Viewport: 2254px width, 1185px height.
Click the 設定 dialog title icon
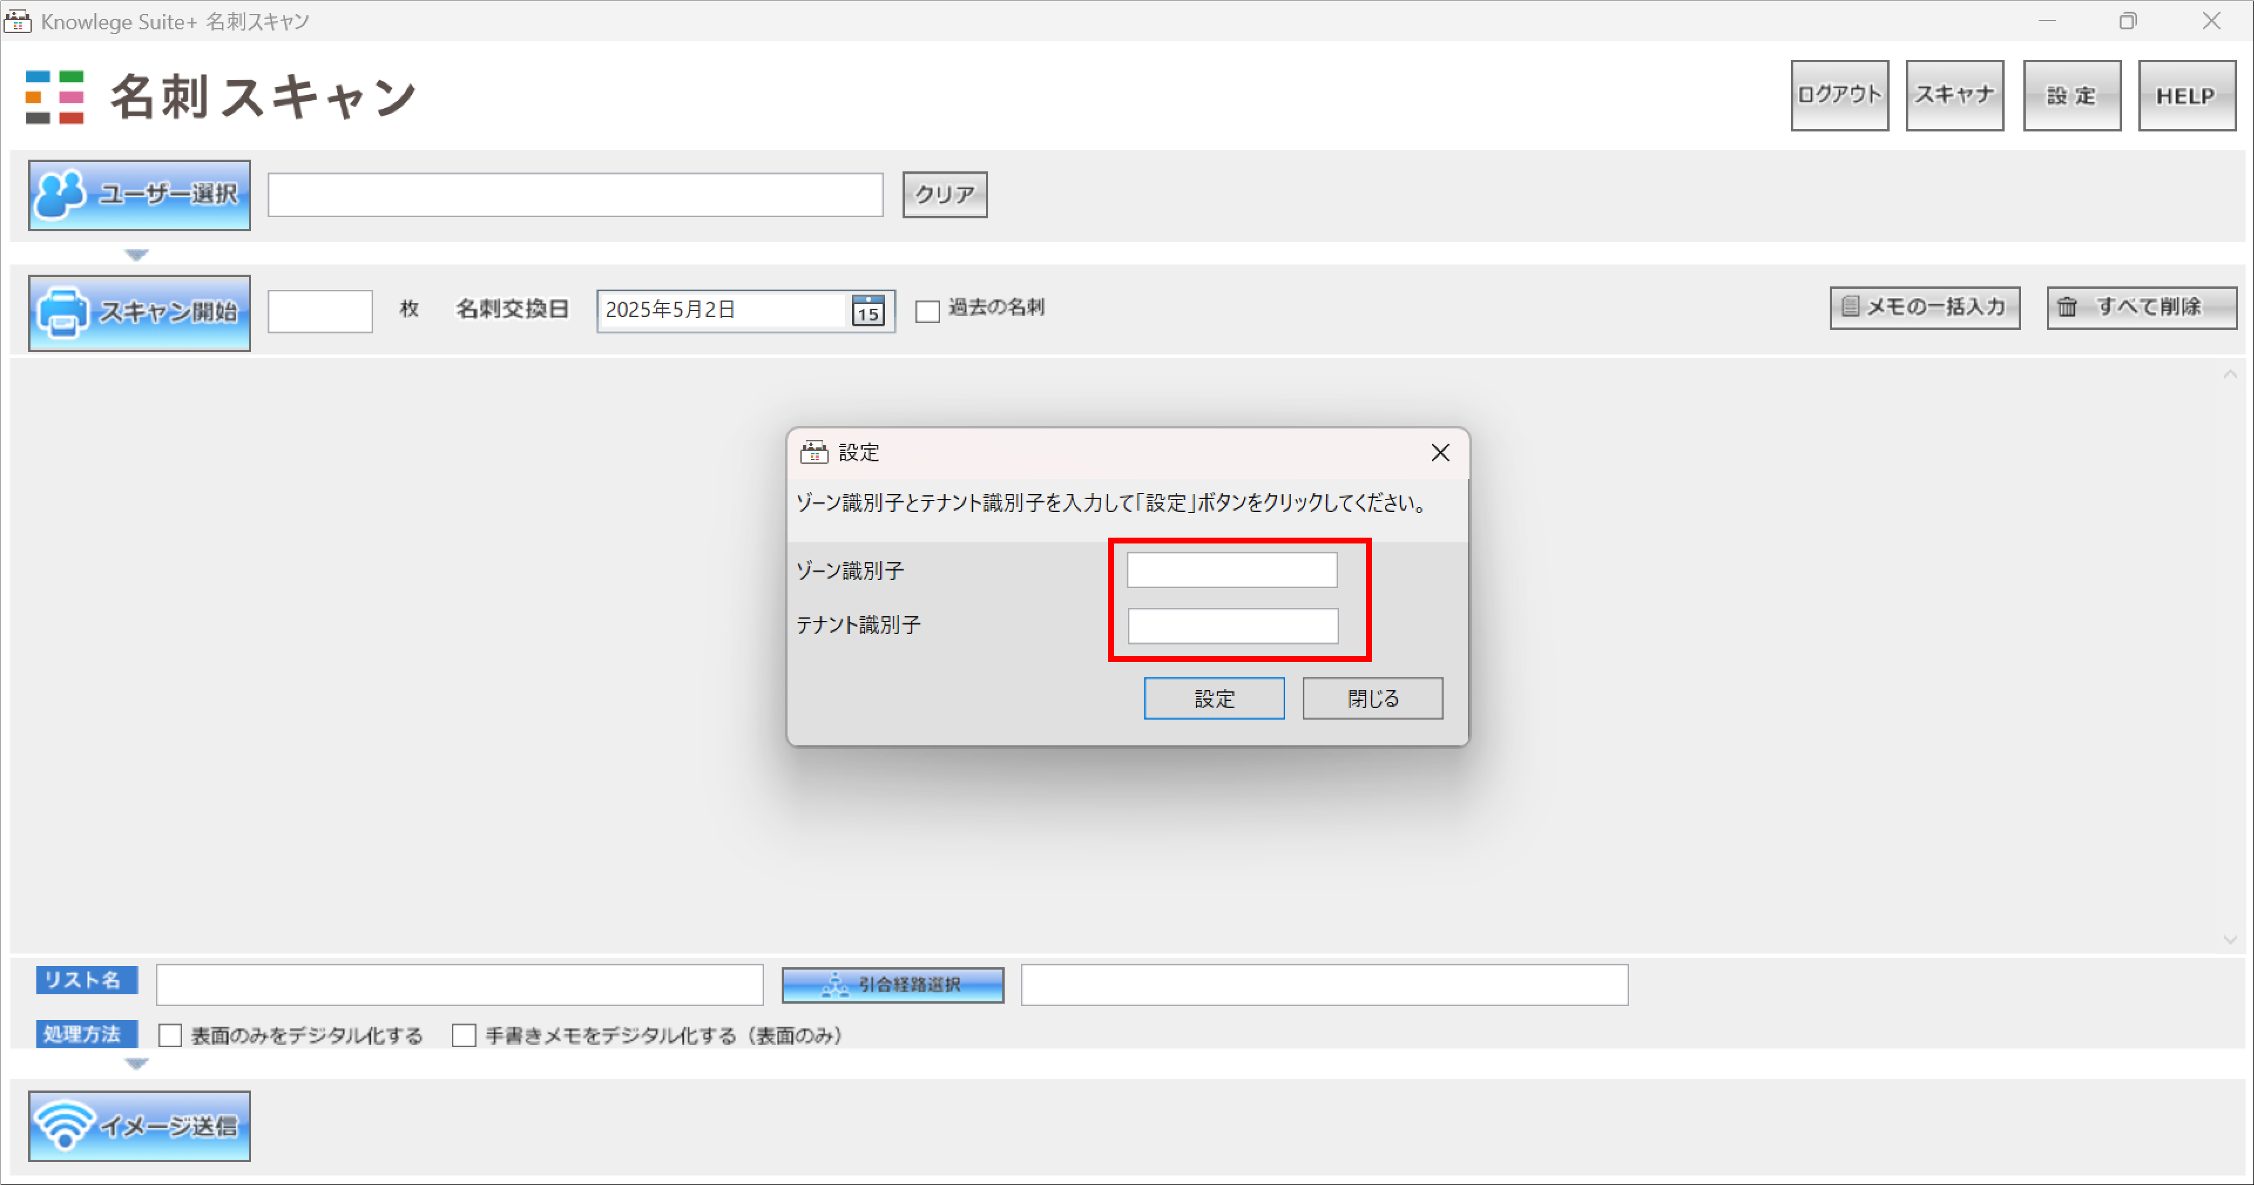pos(814,453)
